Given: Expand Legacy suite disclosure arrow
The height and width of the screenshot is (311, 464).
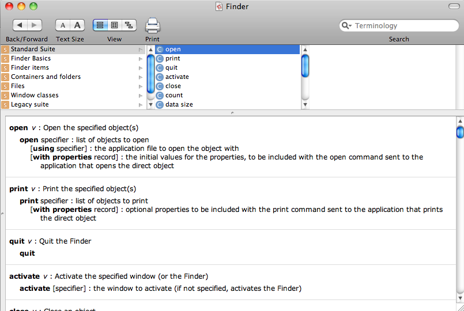Looking at the screenshot, I should [141, 105].
